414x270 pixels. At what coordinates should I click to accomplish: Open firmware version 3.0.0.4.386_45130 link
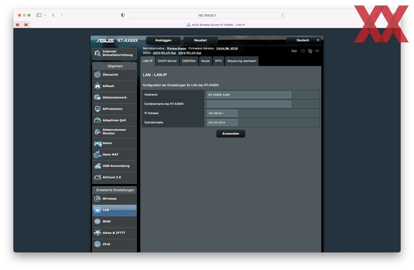[x=227, y=49]
